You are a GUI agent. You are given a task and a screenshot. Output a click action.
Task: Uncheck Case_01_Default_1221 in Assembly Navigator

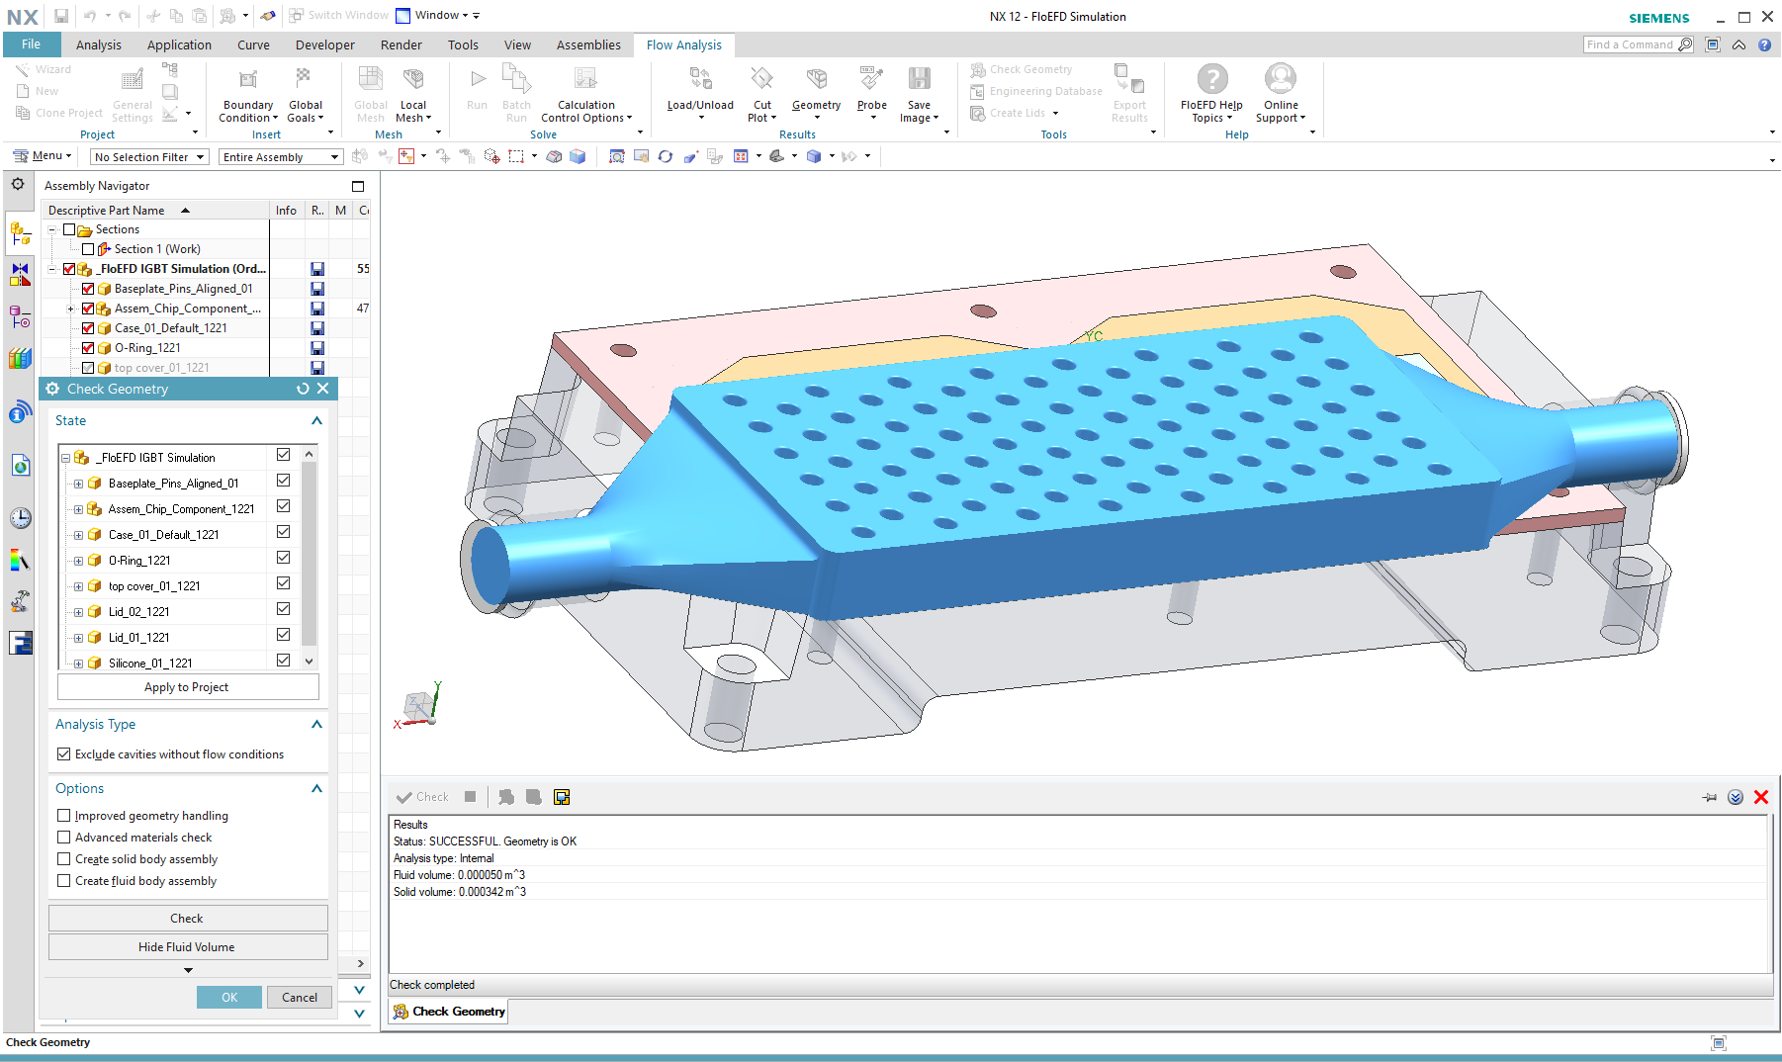(88, 328)
